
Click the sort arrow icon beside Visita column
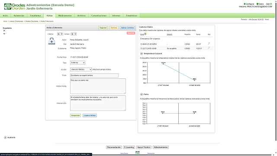point(145,34)
